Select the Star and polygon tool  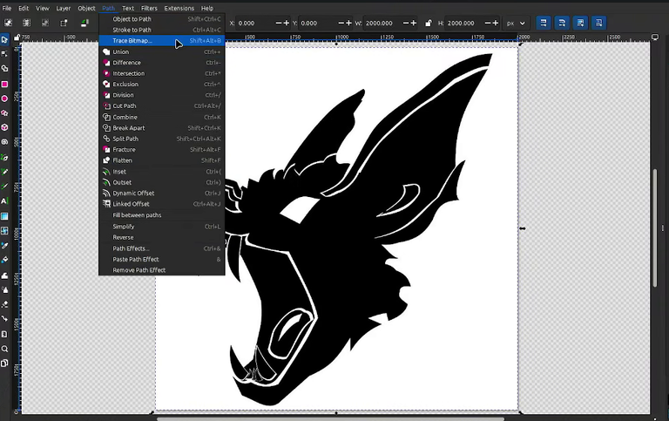(4, 113)
